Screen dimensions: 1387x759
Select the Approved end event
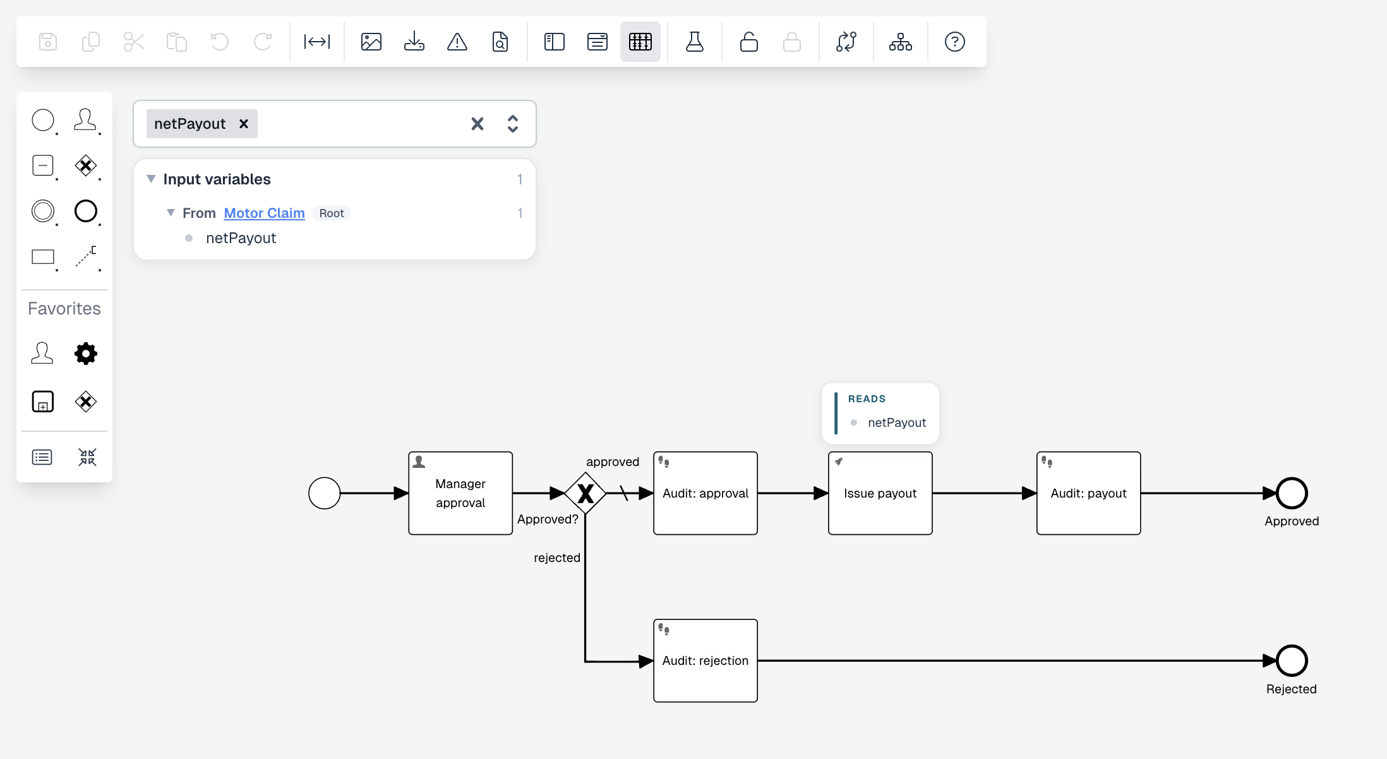pyautogui.click(x=1292, y=493)
